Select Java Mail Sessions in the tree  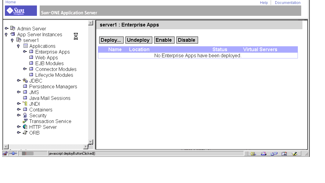(50, 98)
